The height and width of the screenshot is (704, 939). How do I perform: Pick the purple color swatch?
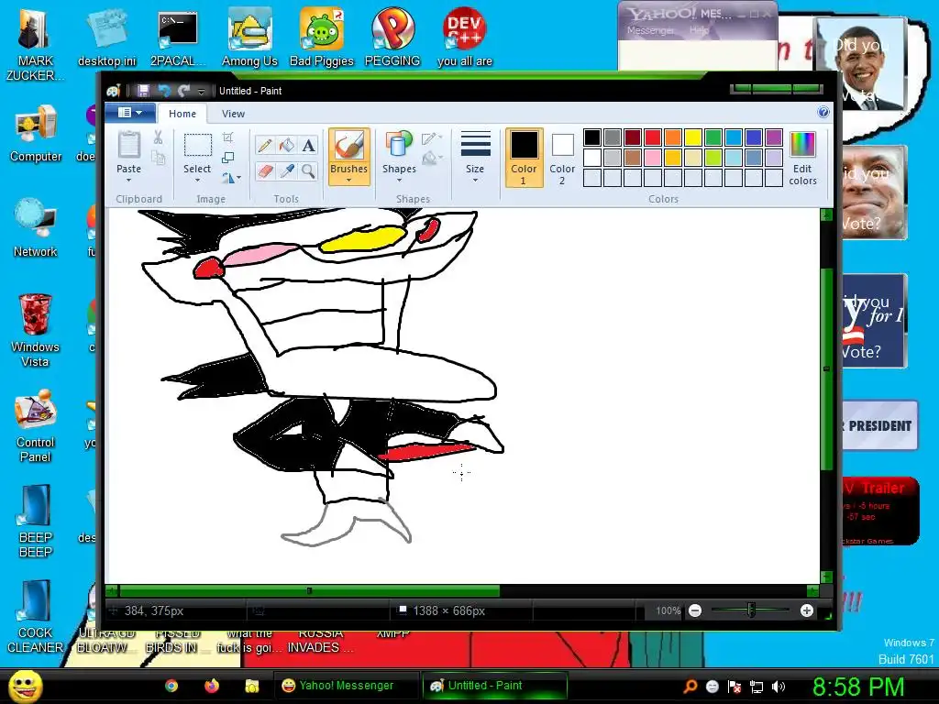pos(774,137)
